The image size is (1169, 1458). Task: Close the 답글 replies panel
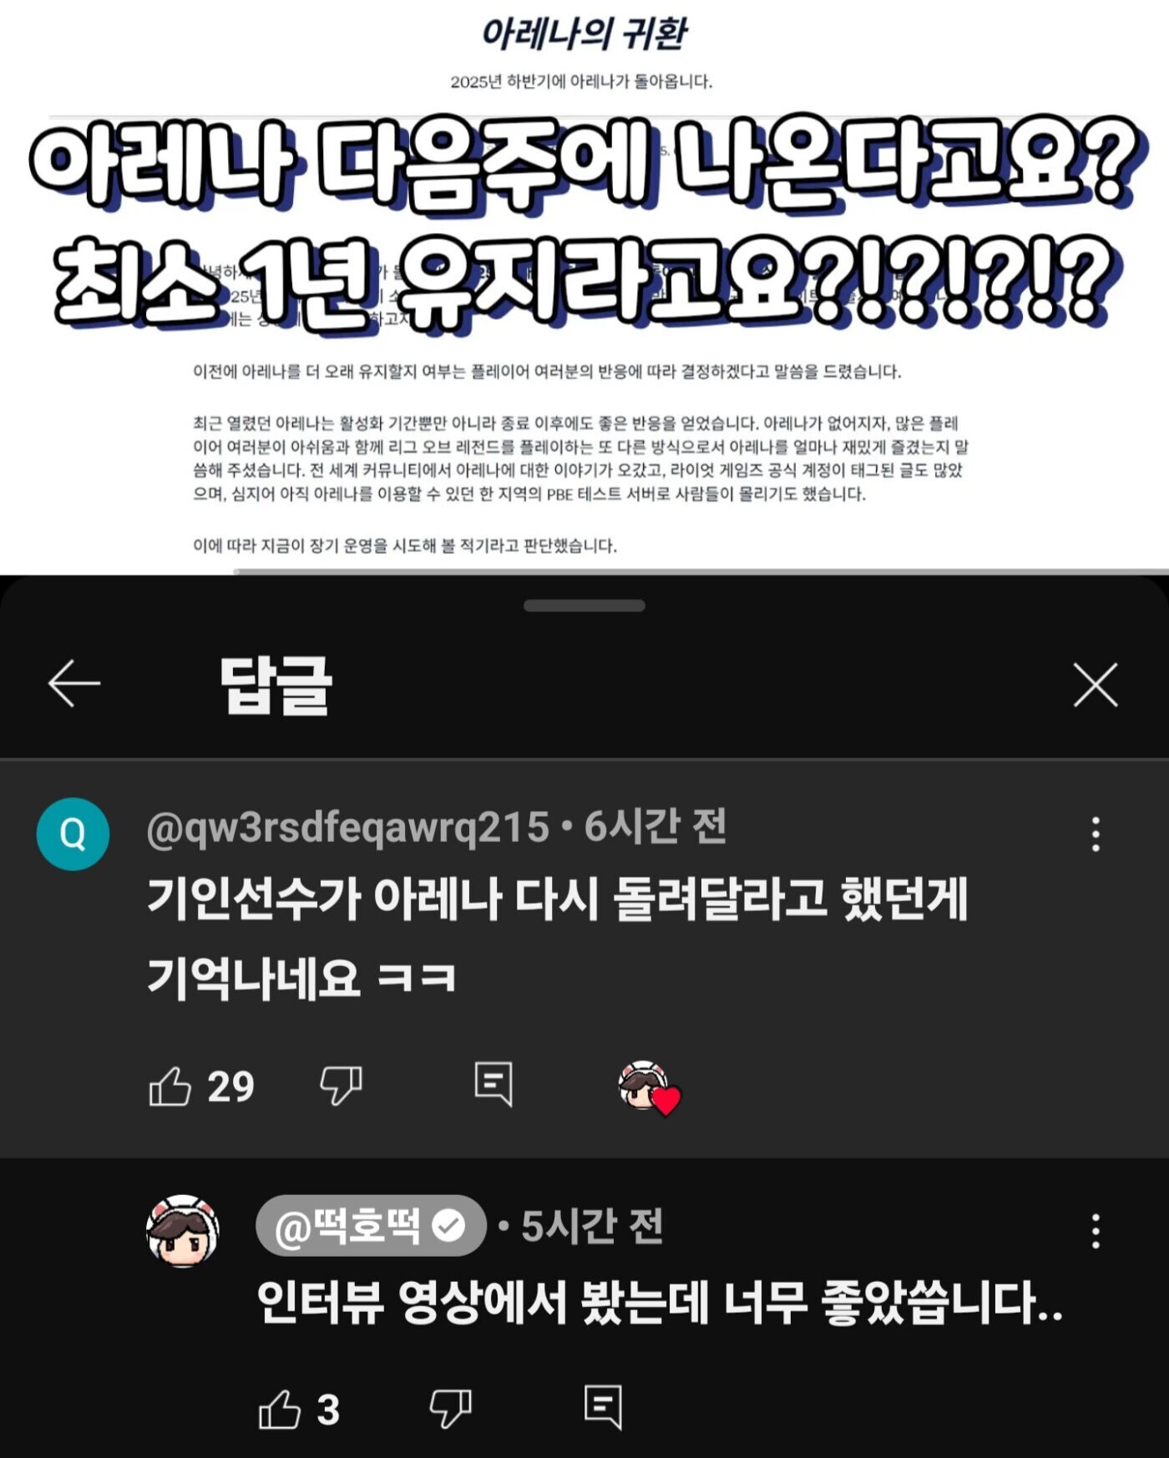point(1095,686)
